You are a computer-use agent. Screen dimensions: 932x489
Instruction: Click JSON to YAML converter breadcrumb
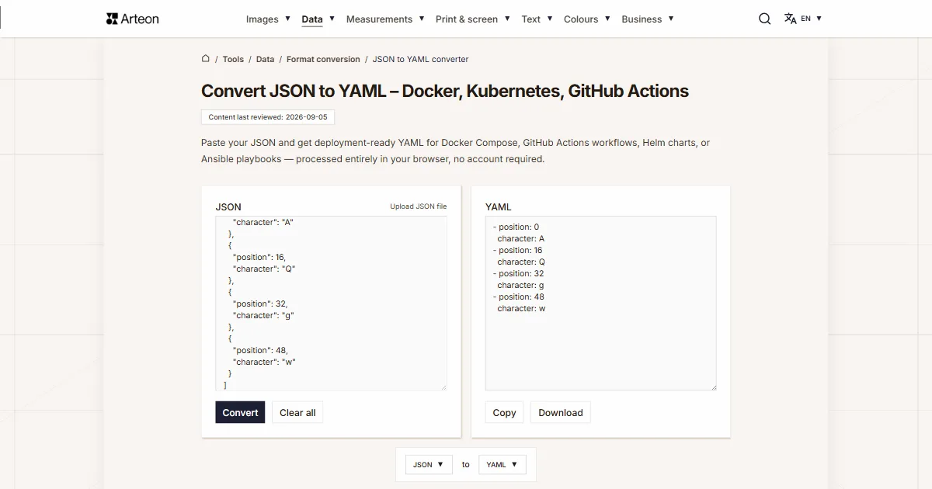(x=420, y=59)
